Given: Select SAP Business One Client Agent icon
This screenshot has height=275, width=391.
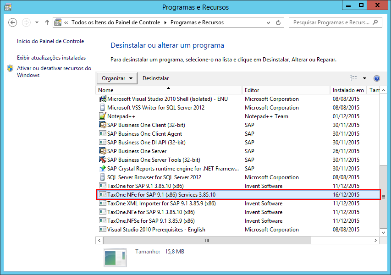Looking at the screenshot, I should pos(103,133).
